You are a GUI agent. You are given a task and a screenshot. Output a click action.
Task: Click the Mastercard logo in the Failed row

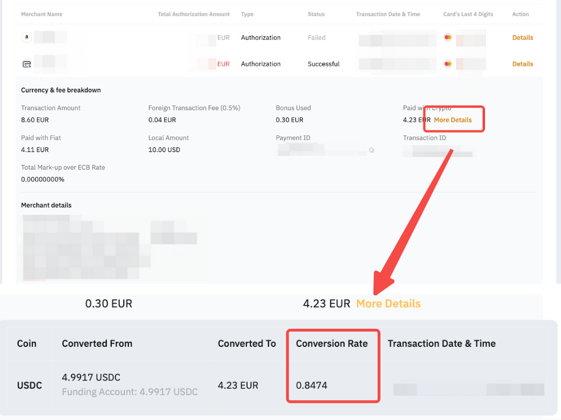pos(447,37)
